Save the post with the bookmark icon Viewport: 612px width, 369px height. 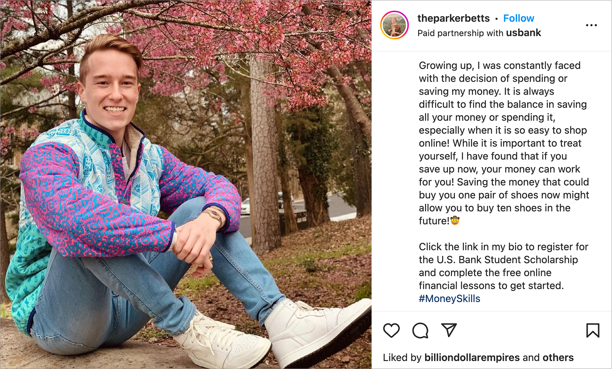point(593,330)
